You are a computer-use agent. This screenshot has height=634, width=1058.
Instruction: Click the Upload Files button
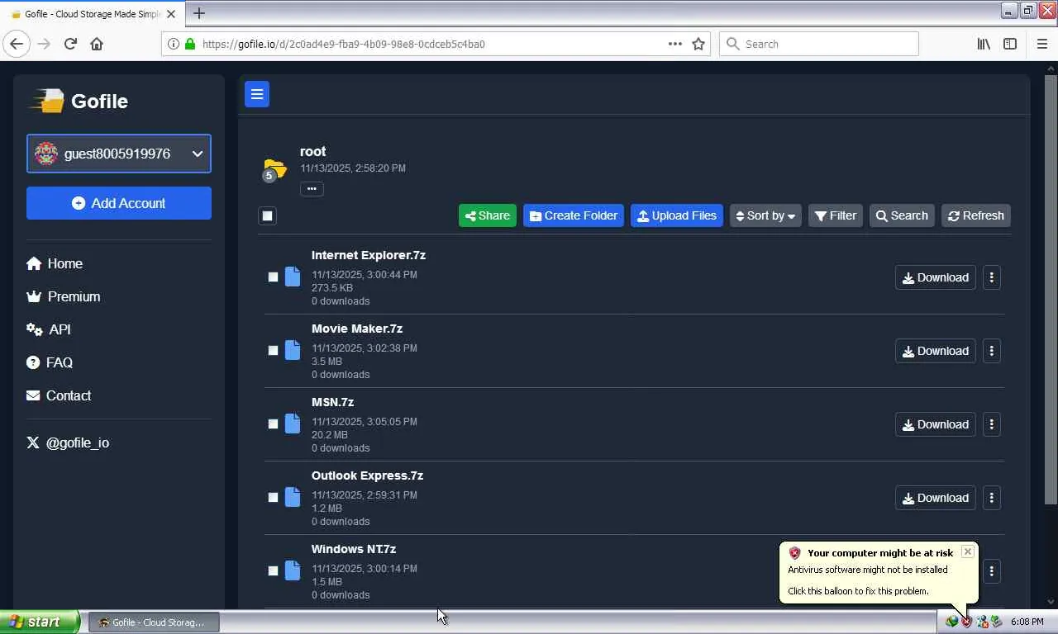(677, 215)
